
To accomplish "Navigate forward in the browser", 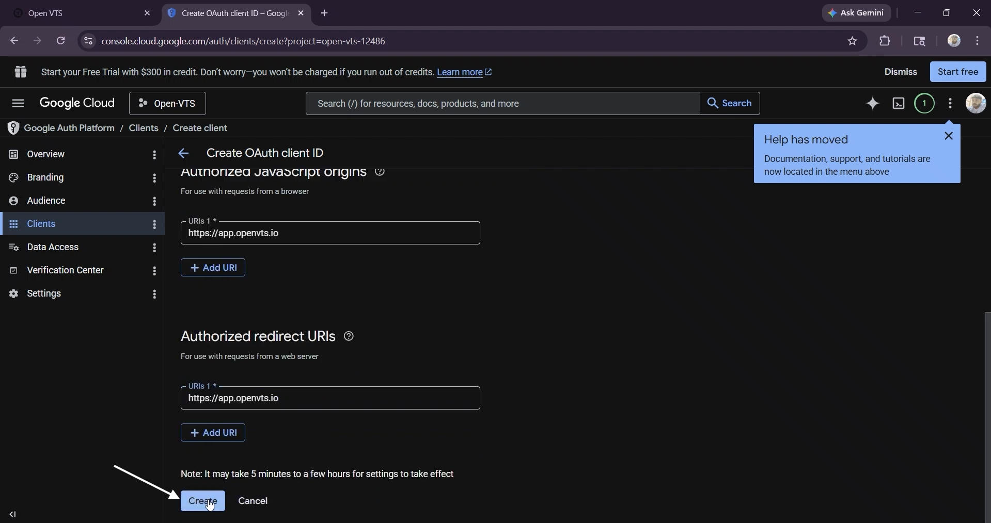I will coord(37,41).
